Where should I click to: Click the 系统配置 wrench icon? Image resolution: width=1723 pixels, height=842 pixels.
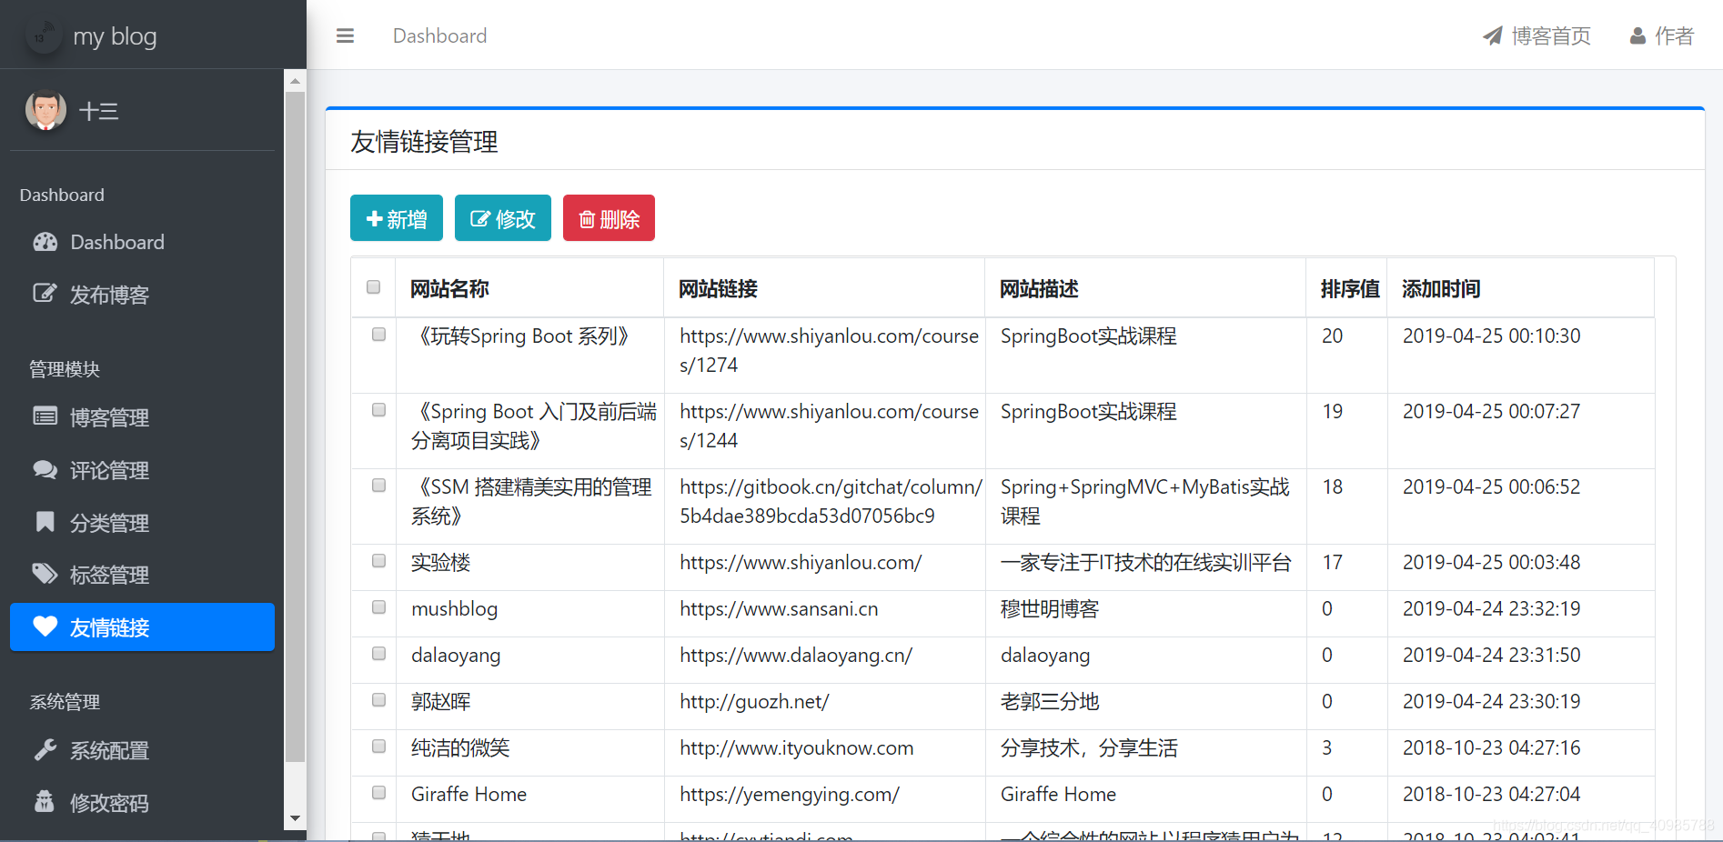[45, 749]
